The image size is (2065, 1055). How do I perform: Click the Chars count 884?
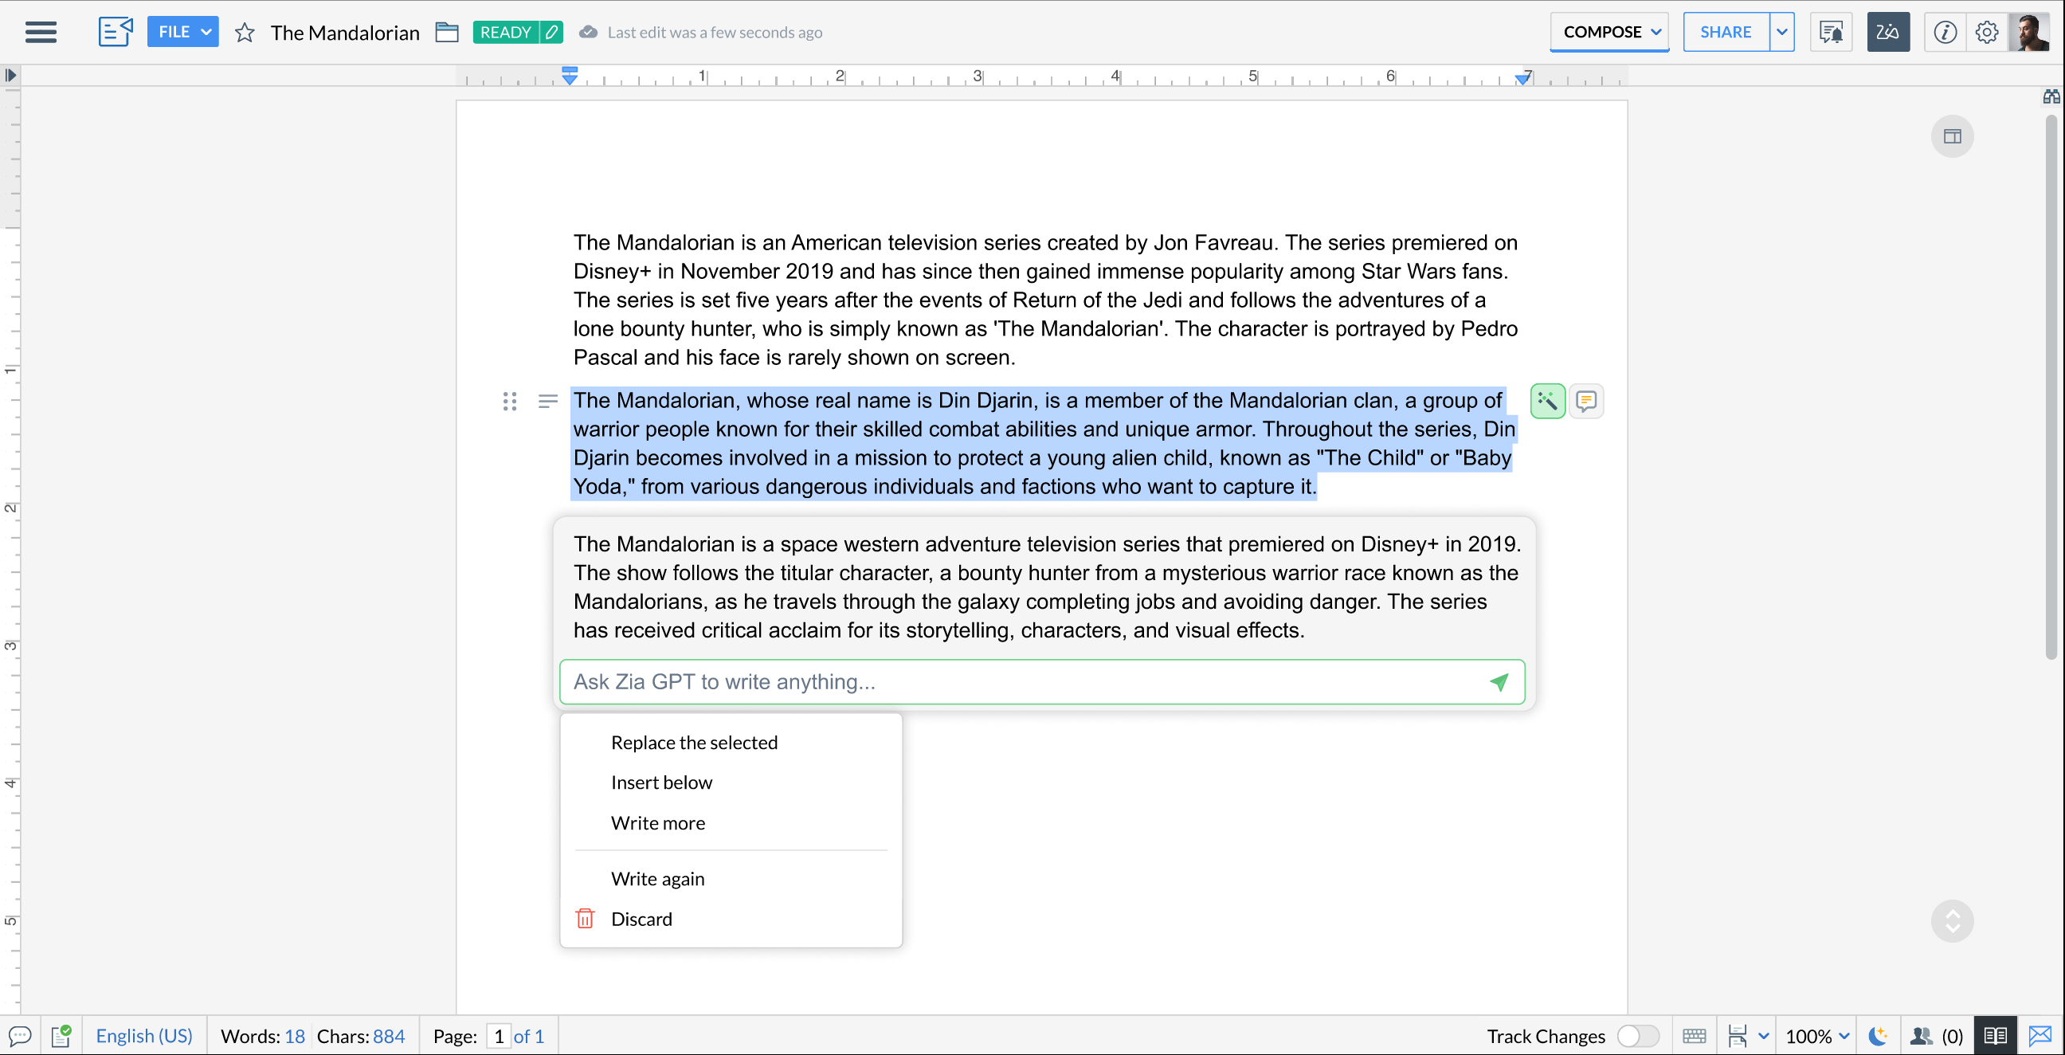click(x=361, y=1036)
